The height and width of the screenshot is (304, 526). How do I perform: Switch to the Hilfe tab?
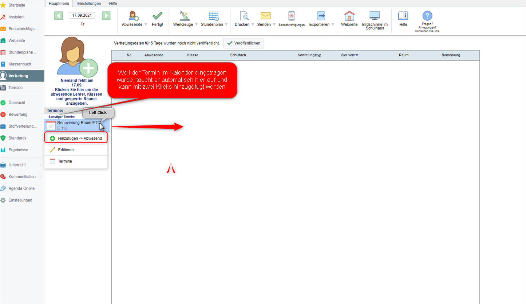113,3
